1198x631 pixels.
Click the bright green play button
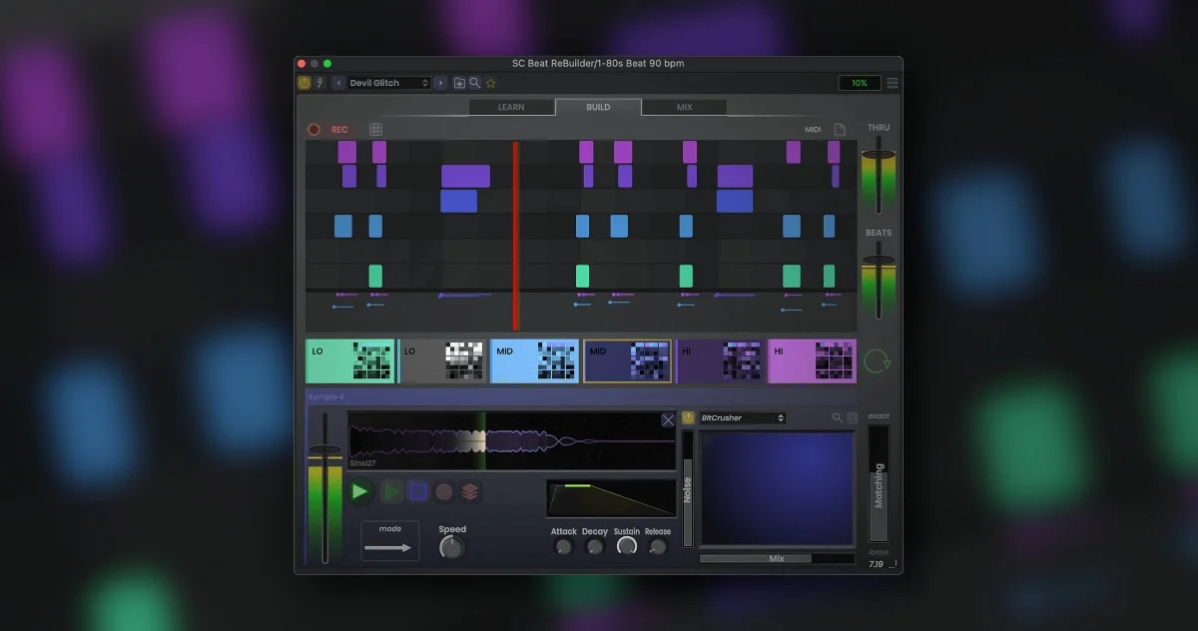point(360,491)
